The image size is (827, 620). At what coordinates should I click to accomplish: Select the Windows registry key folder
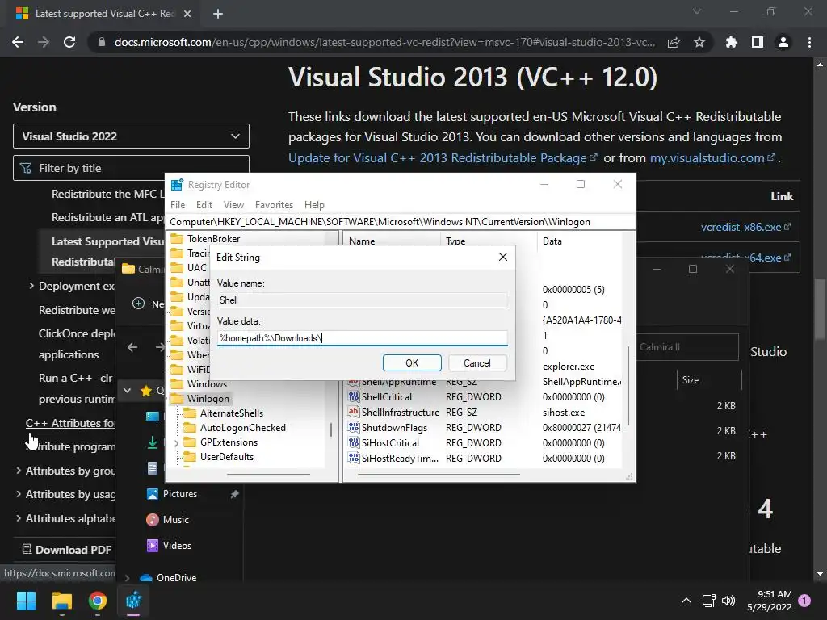(x=177, y=383)
